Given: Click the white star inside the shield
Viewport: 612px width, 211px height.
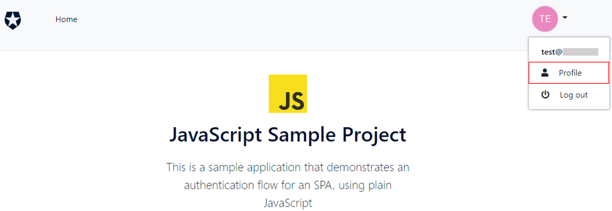Looking at the screenshot, I should [x=13, y=20].
